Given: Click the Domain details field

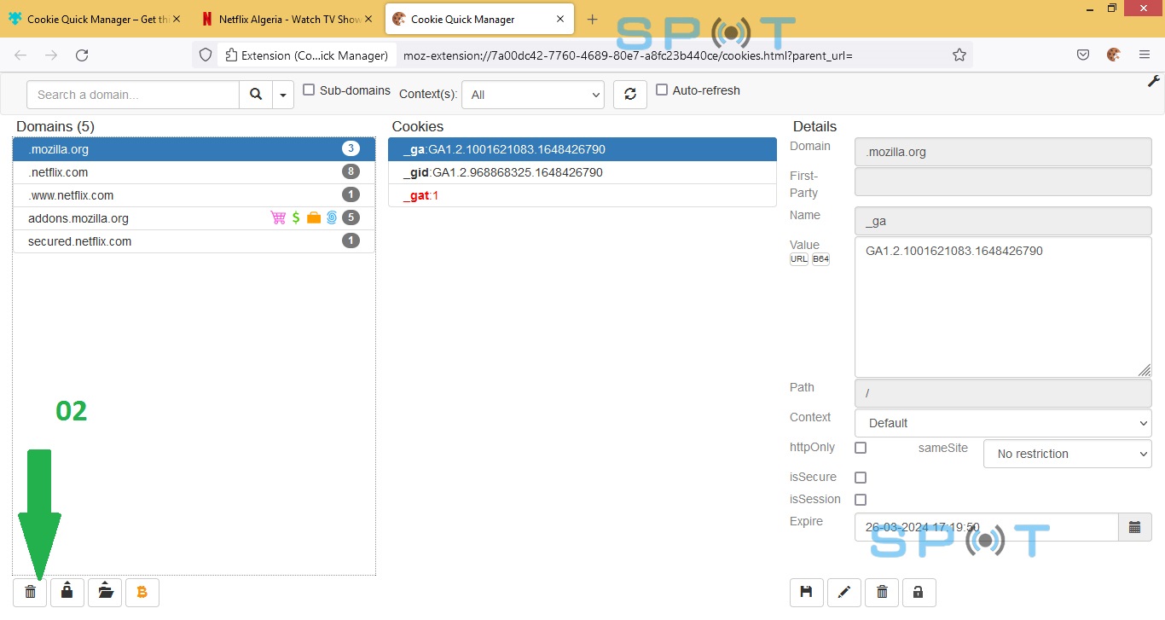Looking at the screenshot, I should [1003, 152].
